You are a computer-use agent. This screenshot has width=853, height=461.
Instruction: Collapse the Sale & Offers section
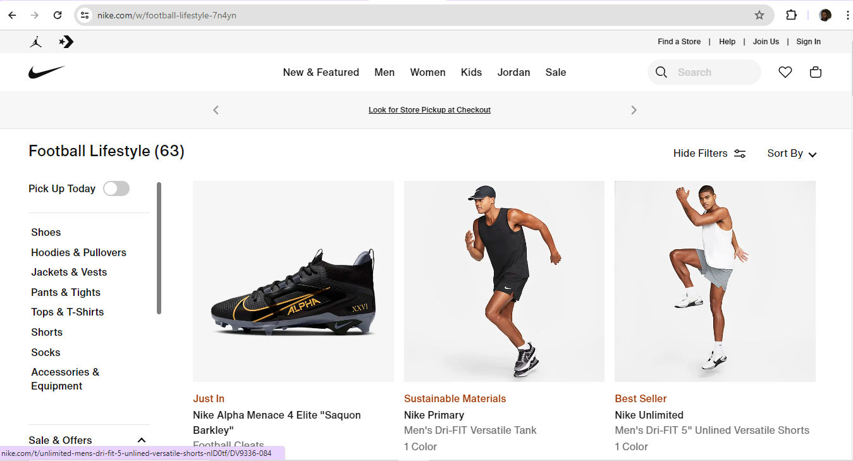[141, 439]
